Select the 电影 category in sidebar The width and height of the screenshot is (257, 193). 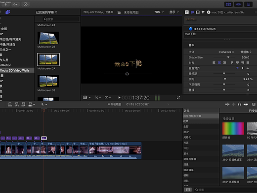tap(4, 29)
